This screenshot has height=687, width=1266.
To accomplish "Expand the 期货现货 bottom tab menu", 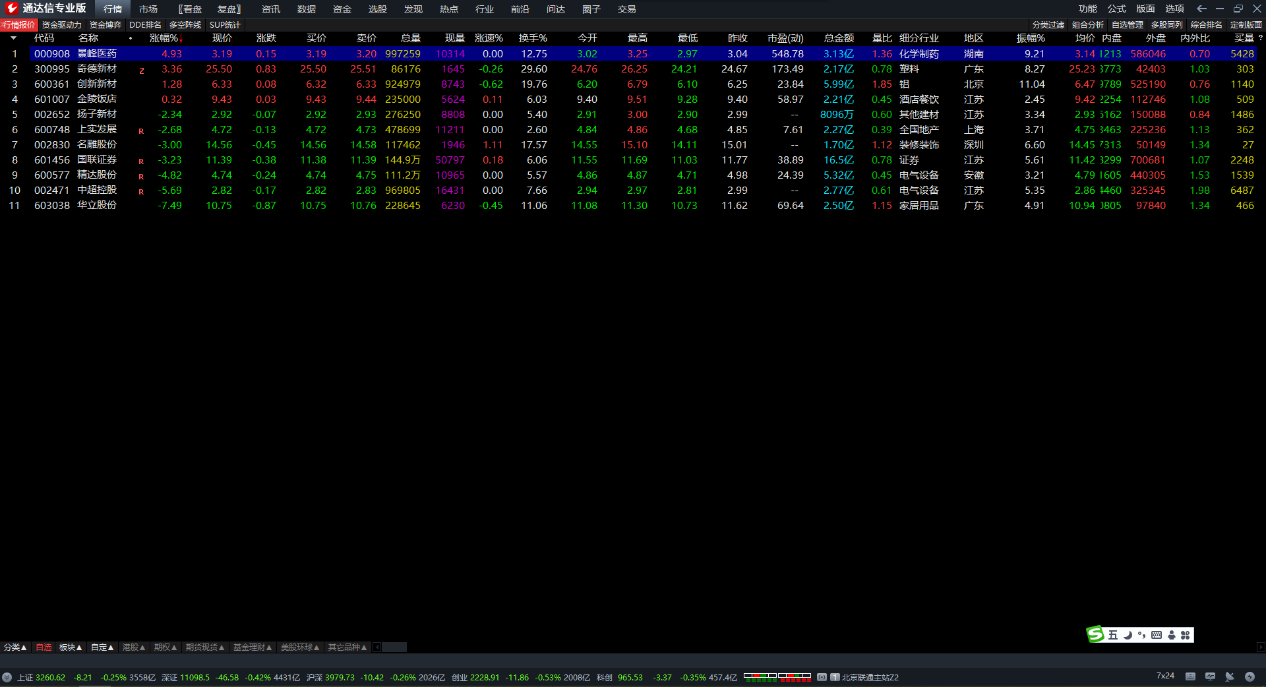I will (205, 647).
